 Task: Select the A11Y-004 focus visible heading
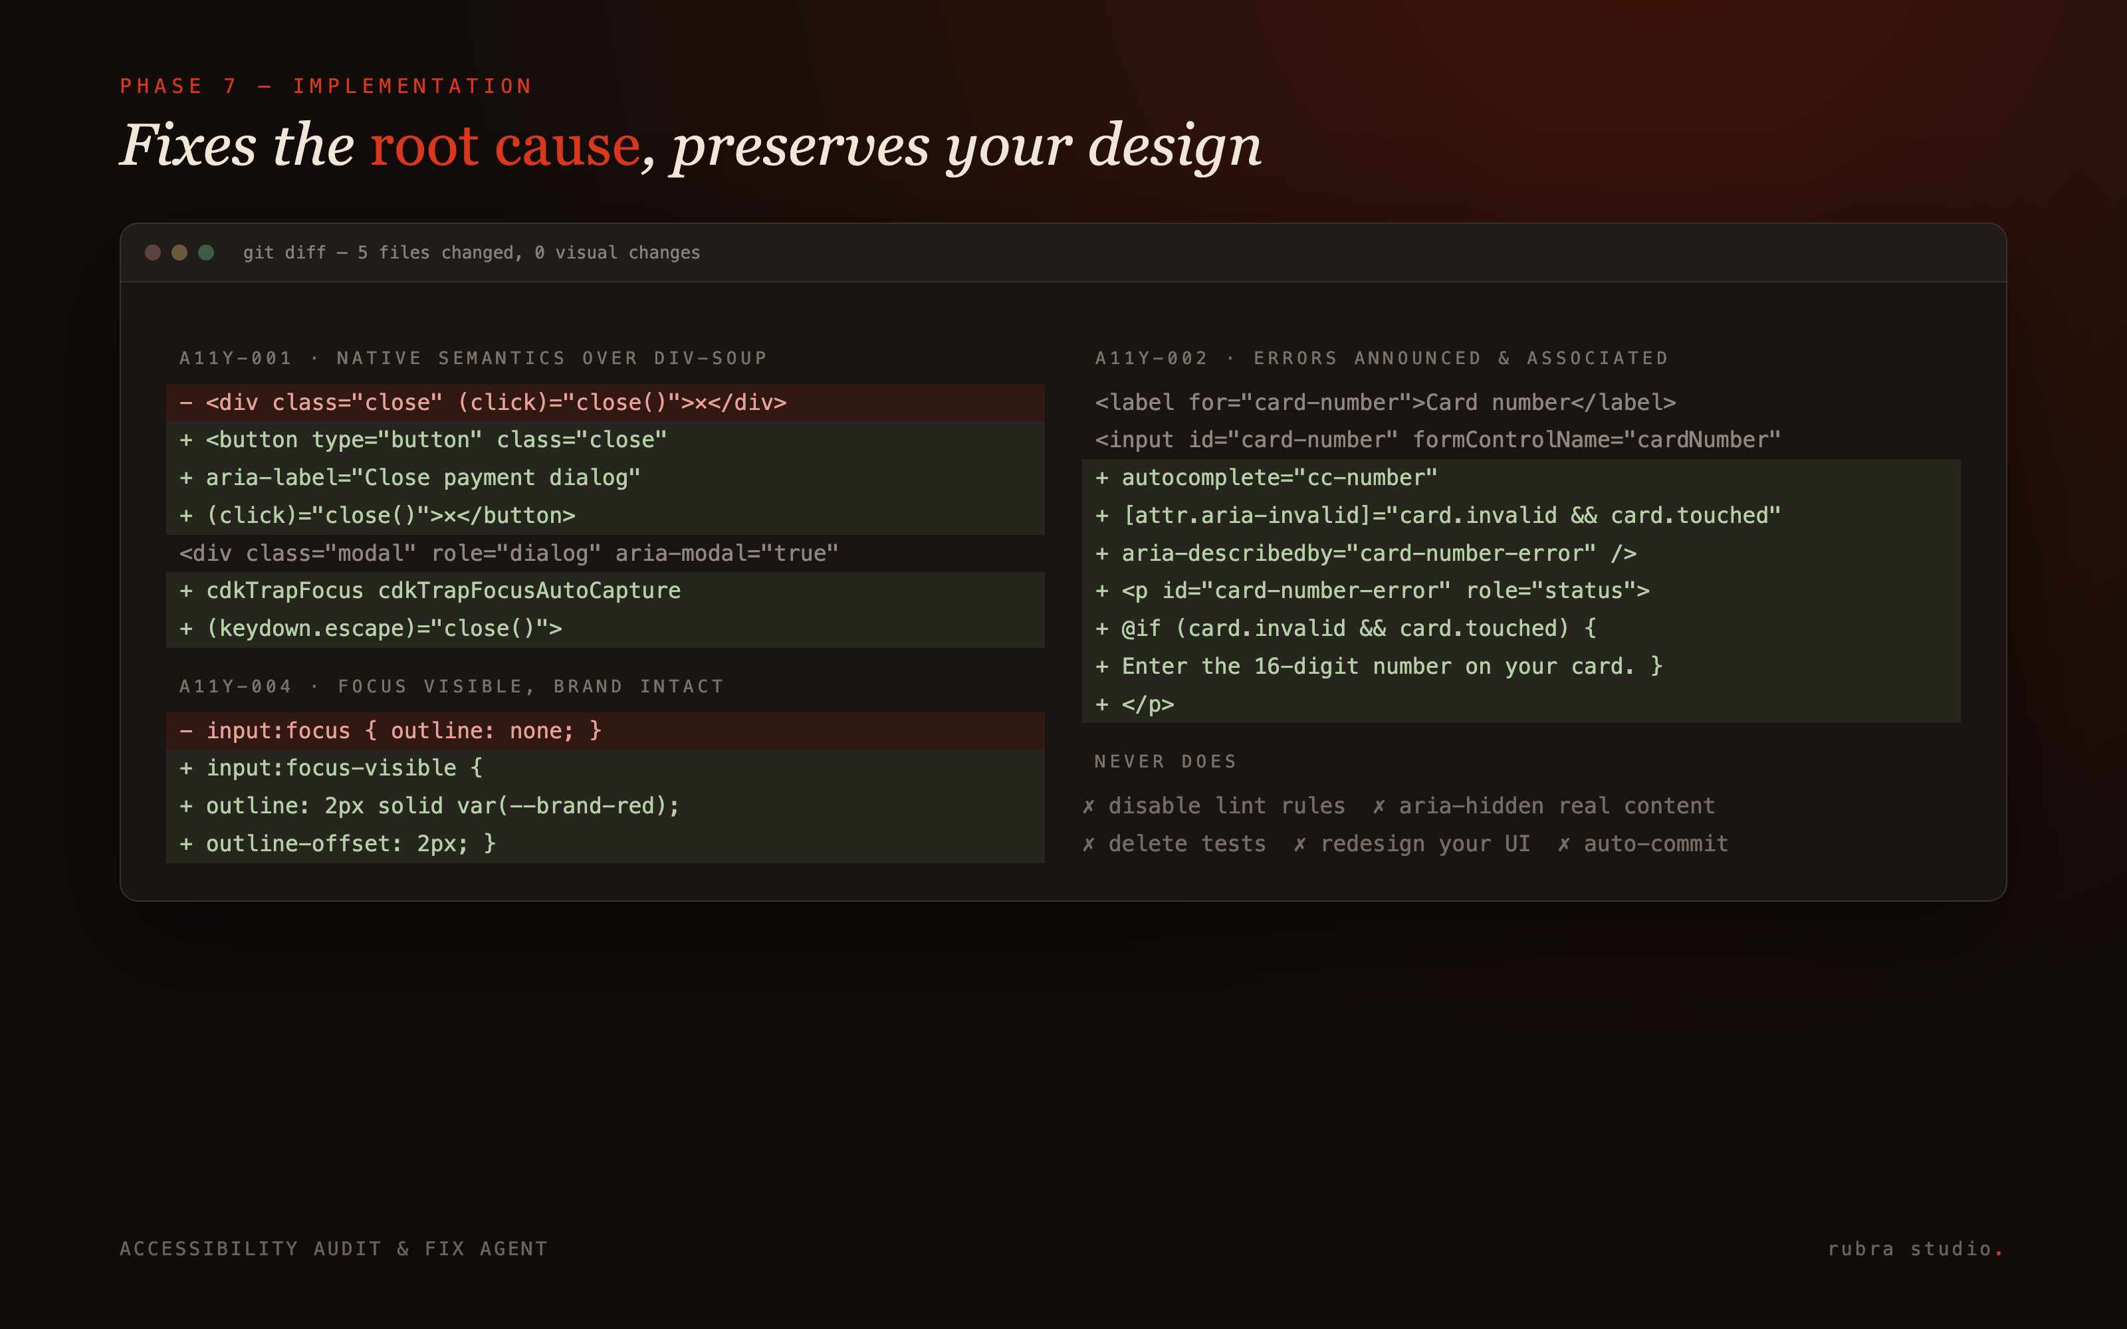point(452,686)
